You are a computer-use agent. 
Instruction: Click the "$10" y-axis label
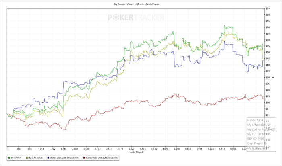pos(267,102)
